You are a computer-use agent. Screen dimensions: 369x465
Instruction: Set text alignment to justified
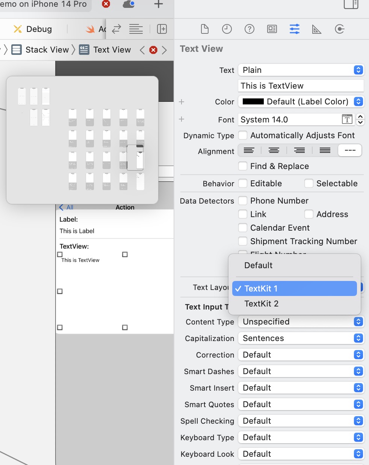[x=325, y=151]
